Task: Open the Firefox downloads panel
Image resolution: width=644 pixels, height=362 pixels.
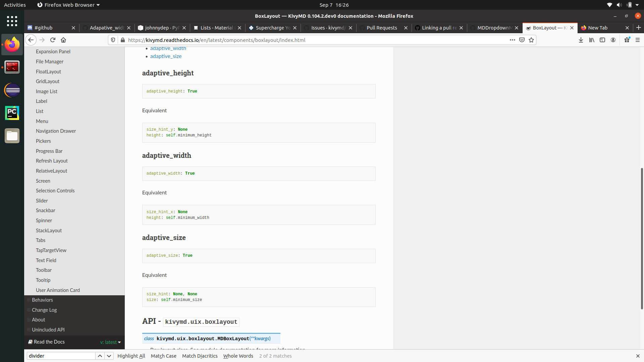Action: pos(581,40)
